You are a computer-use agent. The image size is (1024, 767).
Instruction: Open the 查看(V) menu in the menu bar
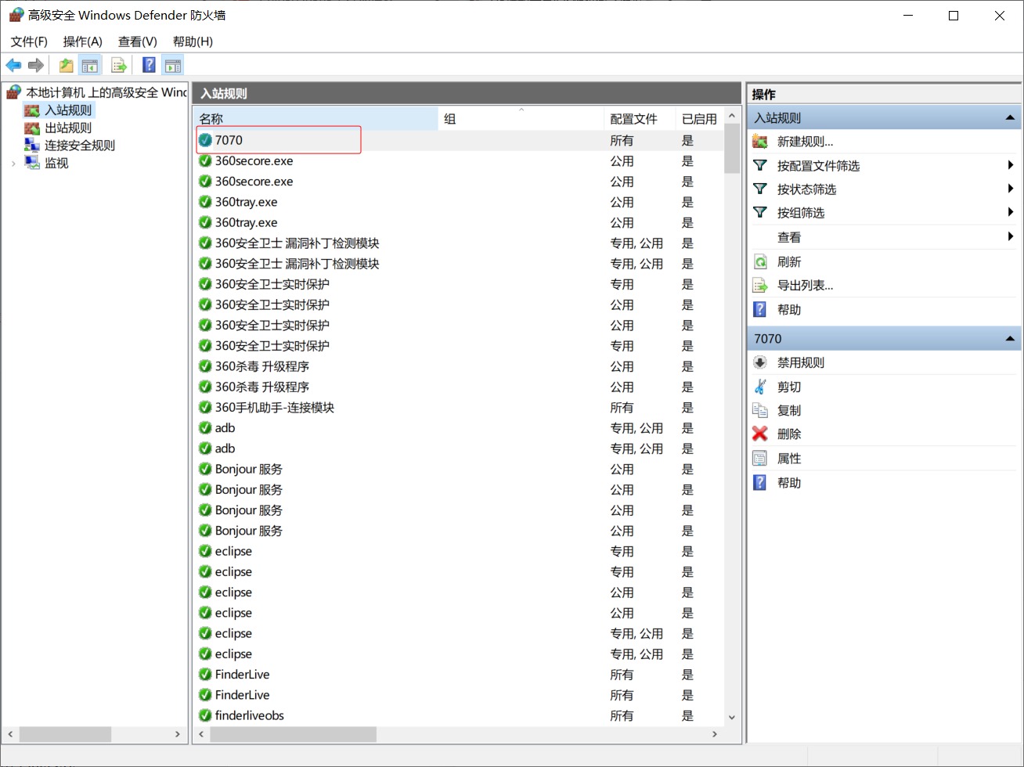point(138,41)
